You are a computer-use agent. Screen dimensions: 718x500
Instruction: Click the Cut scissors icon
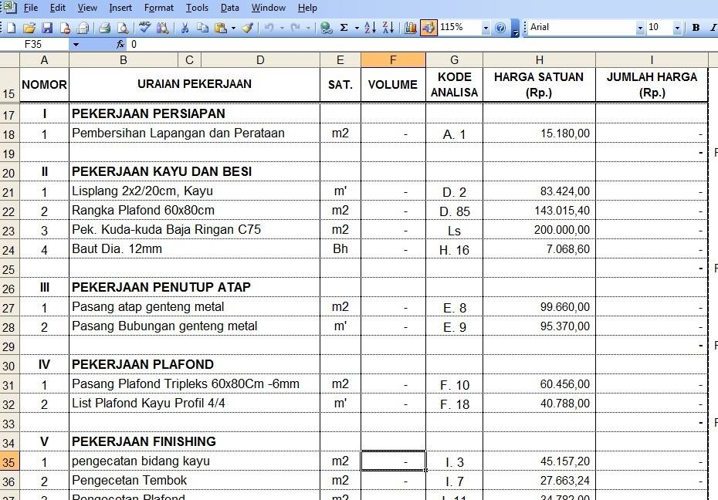(x=185, y=28)
